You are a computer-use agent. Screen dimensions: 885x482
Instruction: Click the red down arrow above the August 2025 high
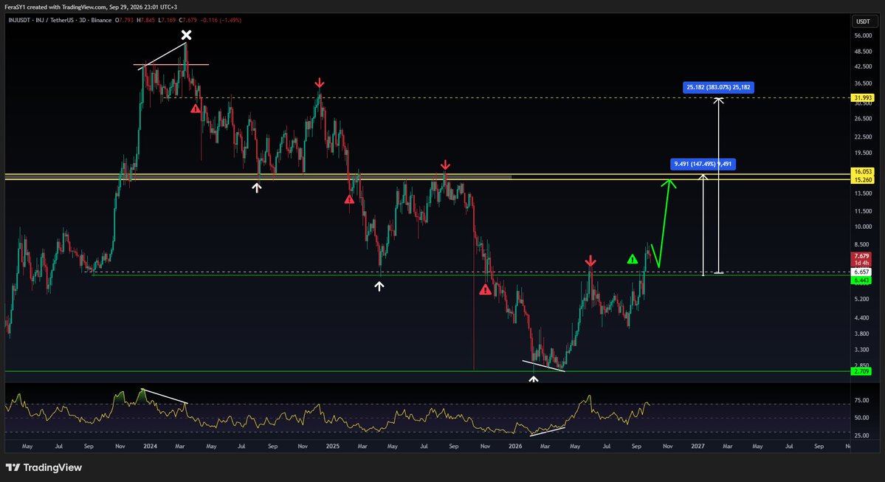tap(445, 165)
